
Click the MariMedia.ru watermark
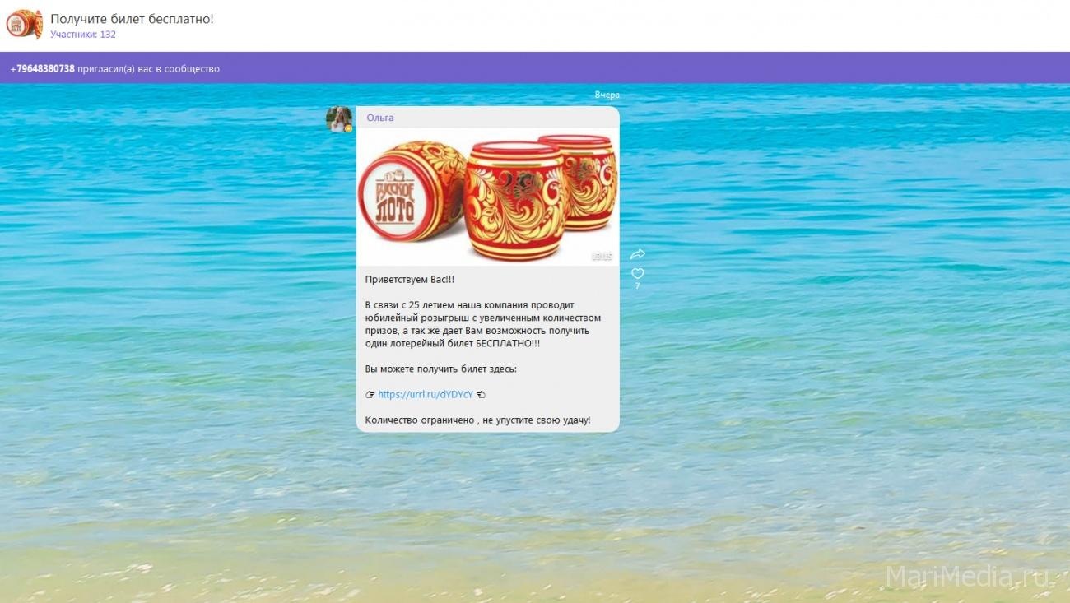[970, 577]
